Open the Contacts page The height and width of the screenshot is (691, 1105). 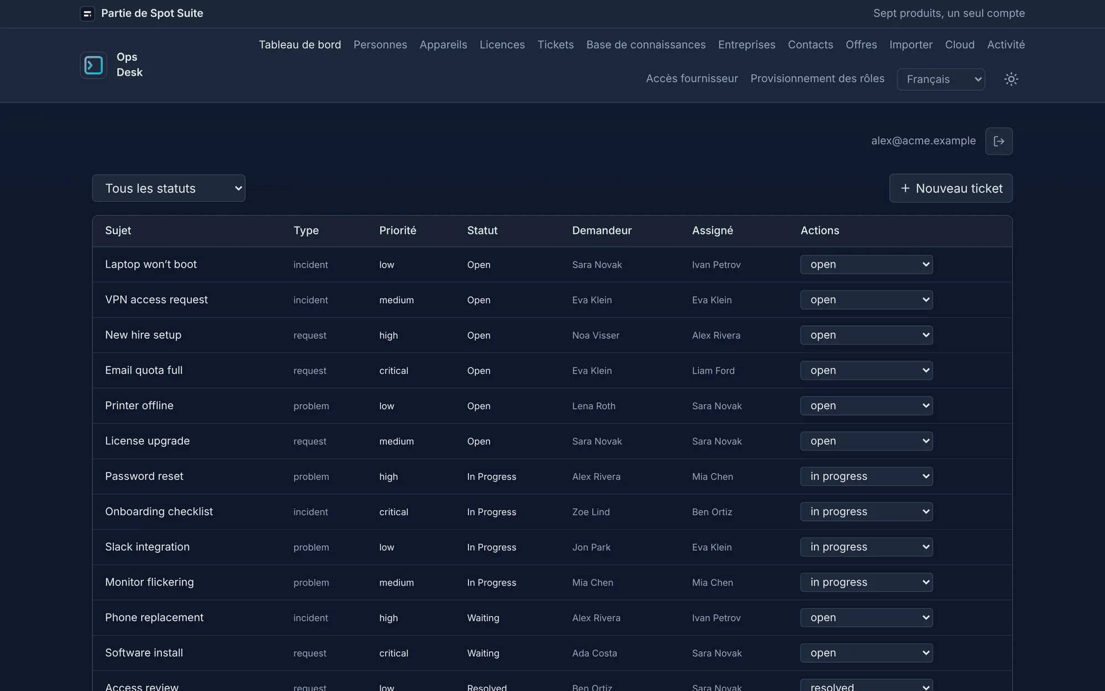coord(810,45)
